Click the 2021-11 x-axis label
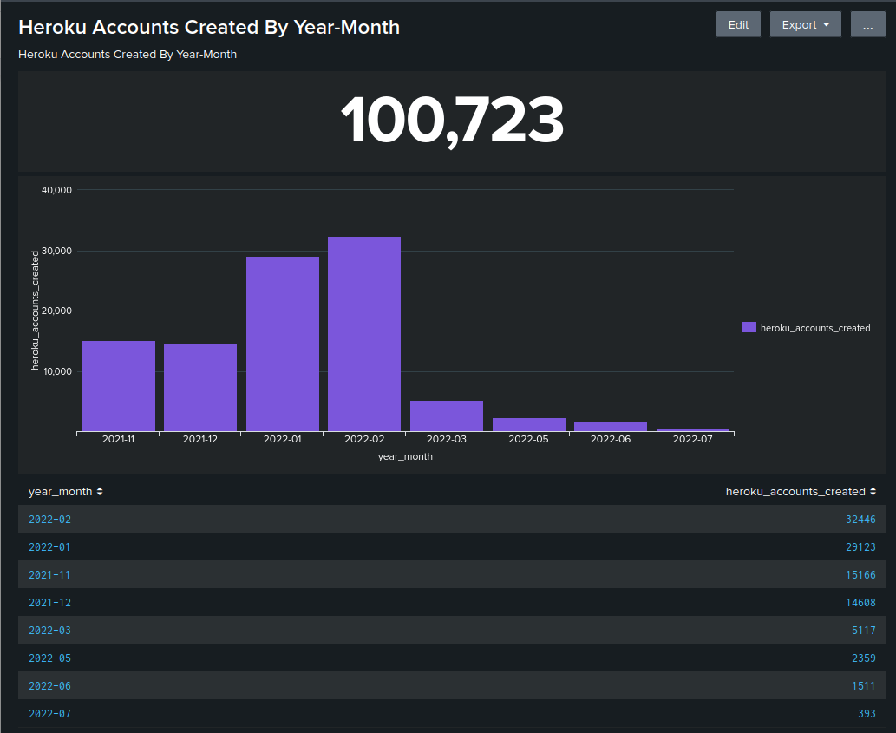 (x=118, y=439)
